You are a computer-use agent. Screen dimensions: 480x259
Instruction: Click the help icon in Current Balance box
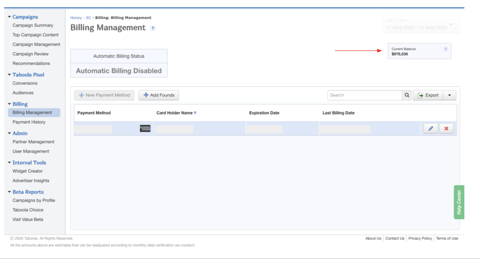[445, 49]
